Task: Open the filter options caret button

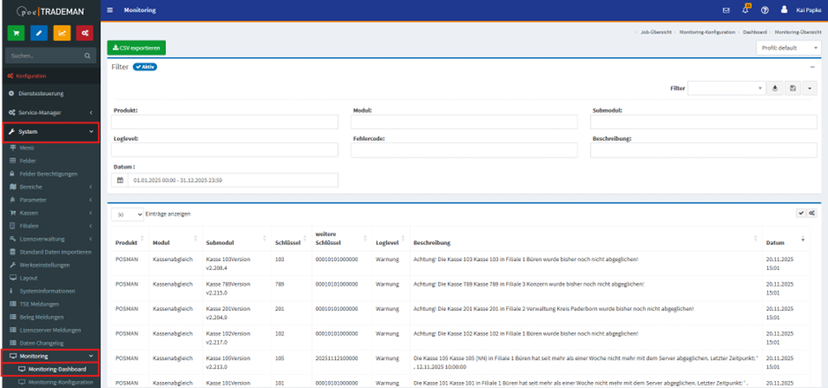Action: pos(810,89)
